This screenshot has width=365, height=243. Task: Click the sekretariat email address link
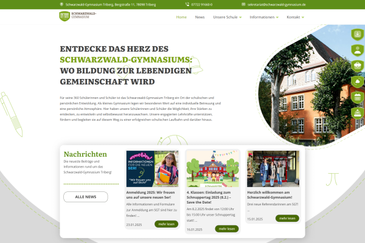277,4
